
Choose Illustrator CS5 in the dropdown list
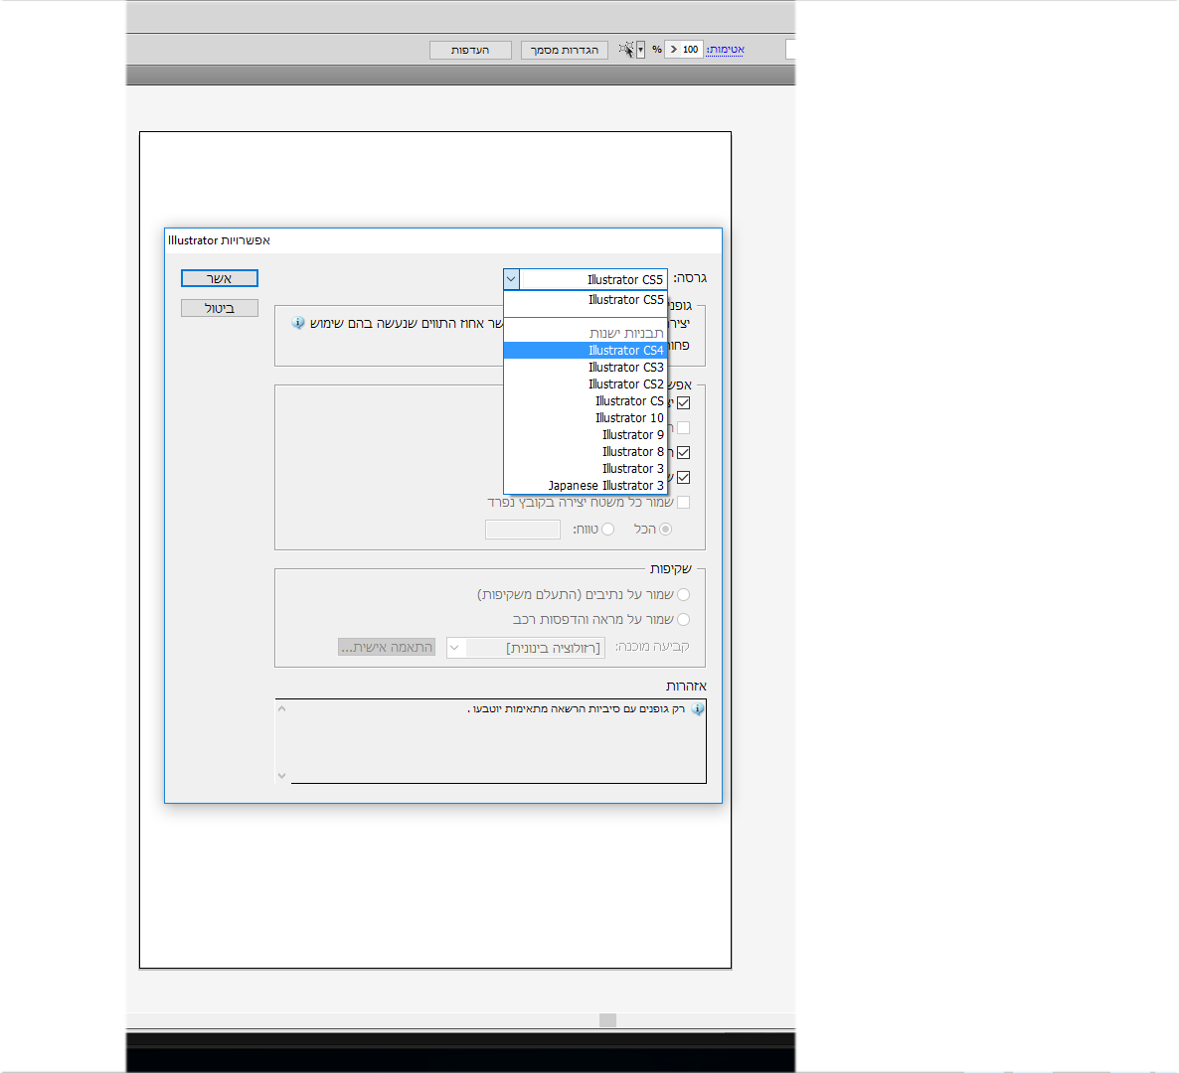click(585, 300)
